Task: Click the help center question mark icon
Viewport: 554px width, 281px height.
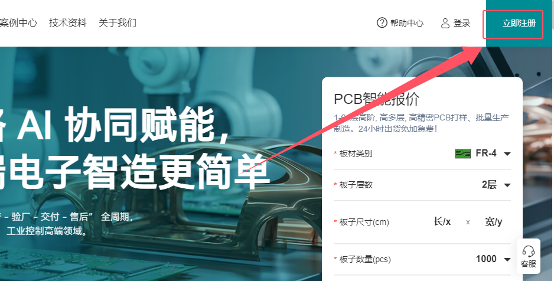Action: tap(382, 23)
